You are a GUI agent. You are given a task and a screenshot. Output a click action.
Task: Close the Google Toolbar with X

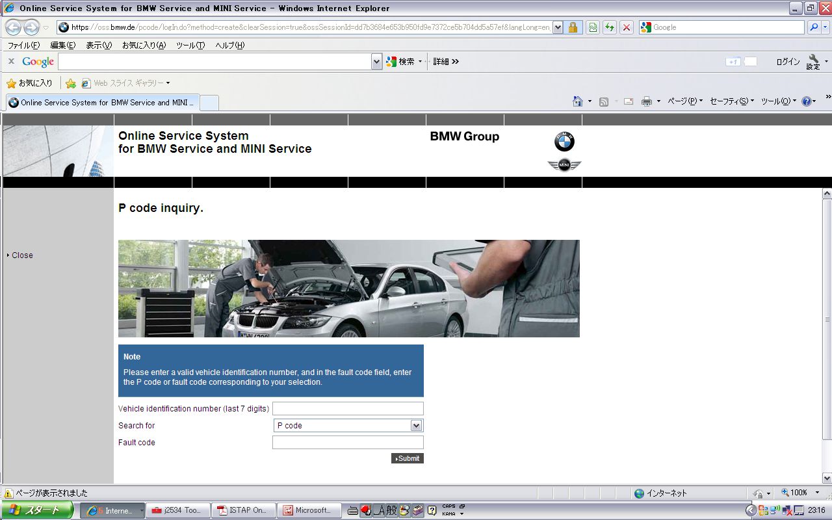[11, 61]
